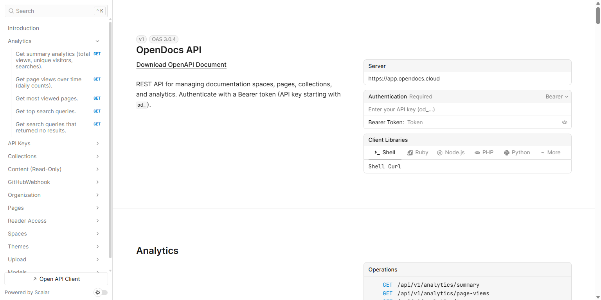Click the v1 version badge
This screenshot has height=300, width=601.
pyautogui.click(x=142, y=39)
